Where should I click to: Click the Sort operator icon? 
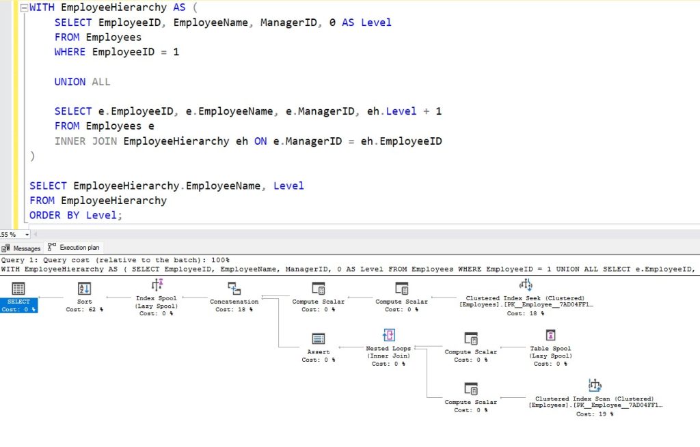84,289
